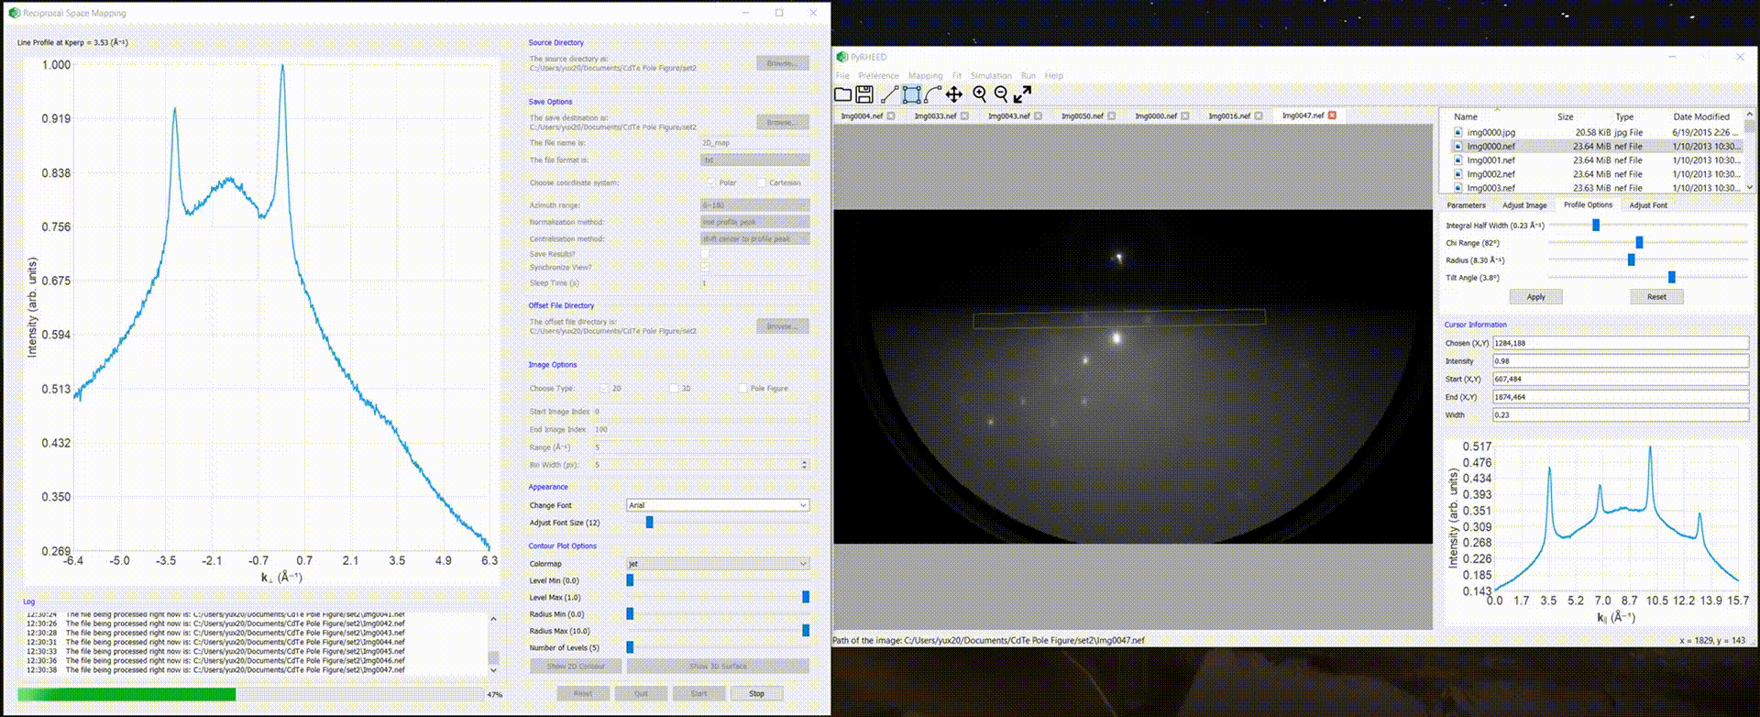Image resolution: width=1760 pixels, height=717 pixels.
Task: Adjust the Chi Range slider
Action: point(1648,242)
